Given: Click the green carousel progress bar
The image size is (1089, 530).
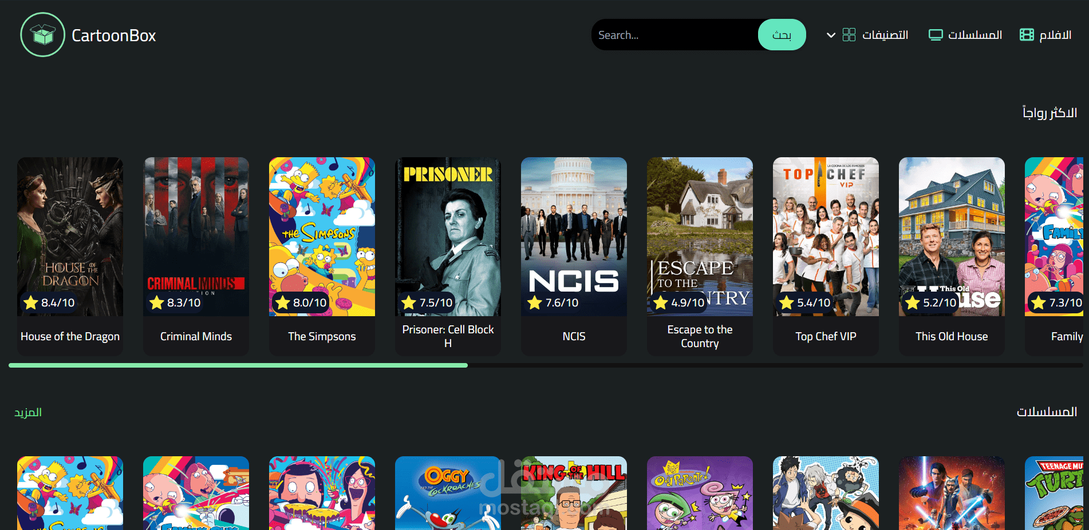Looking at the screenshot, I should pos(237,365).
